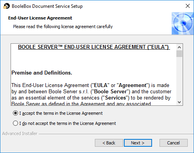Close the BooleBox setup window
The width and height of the screenshot is (194, 153).
click(x=188, y=6)
